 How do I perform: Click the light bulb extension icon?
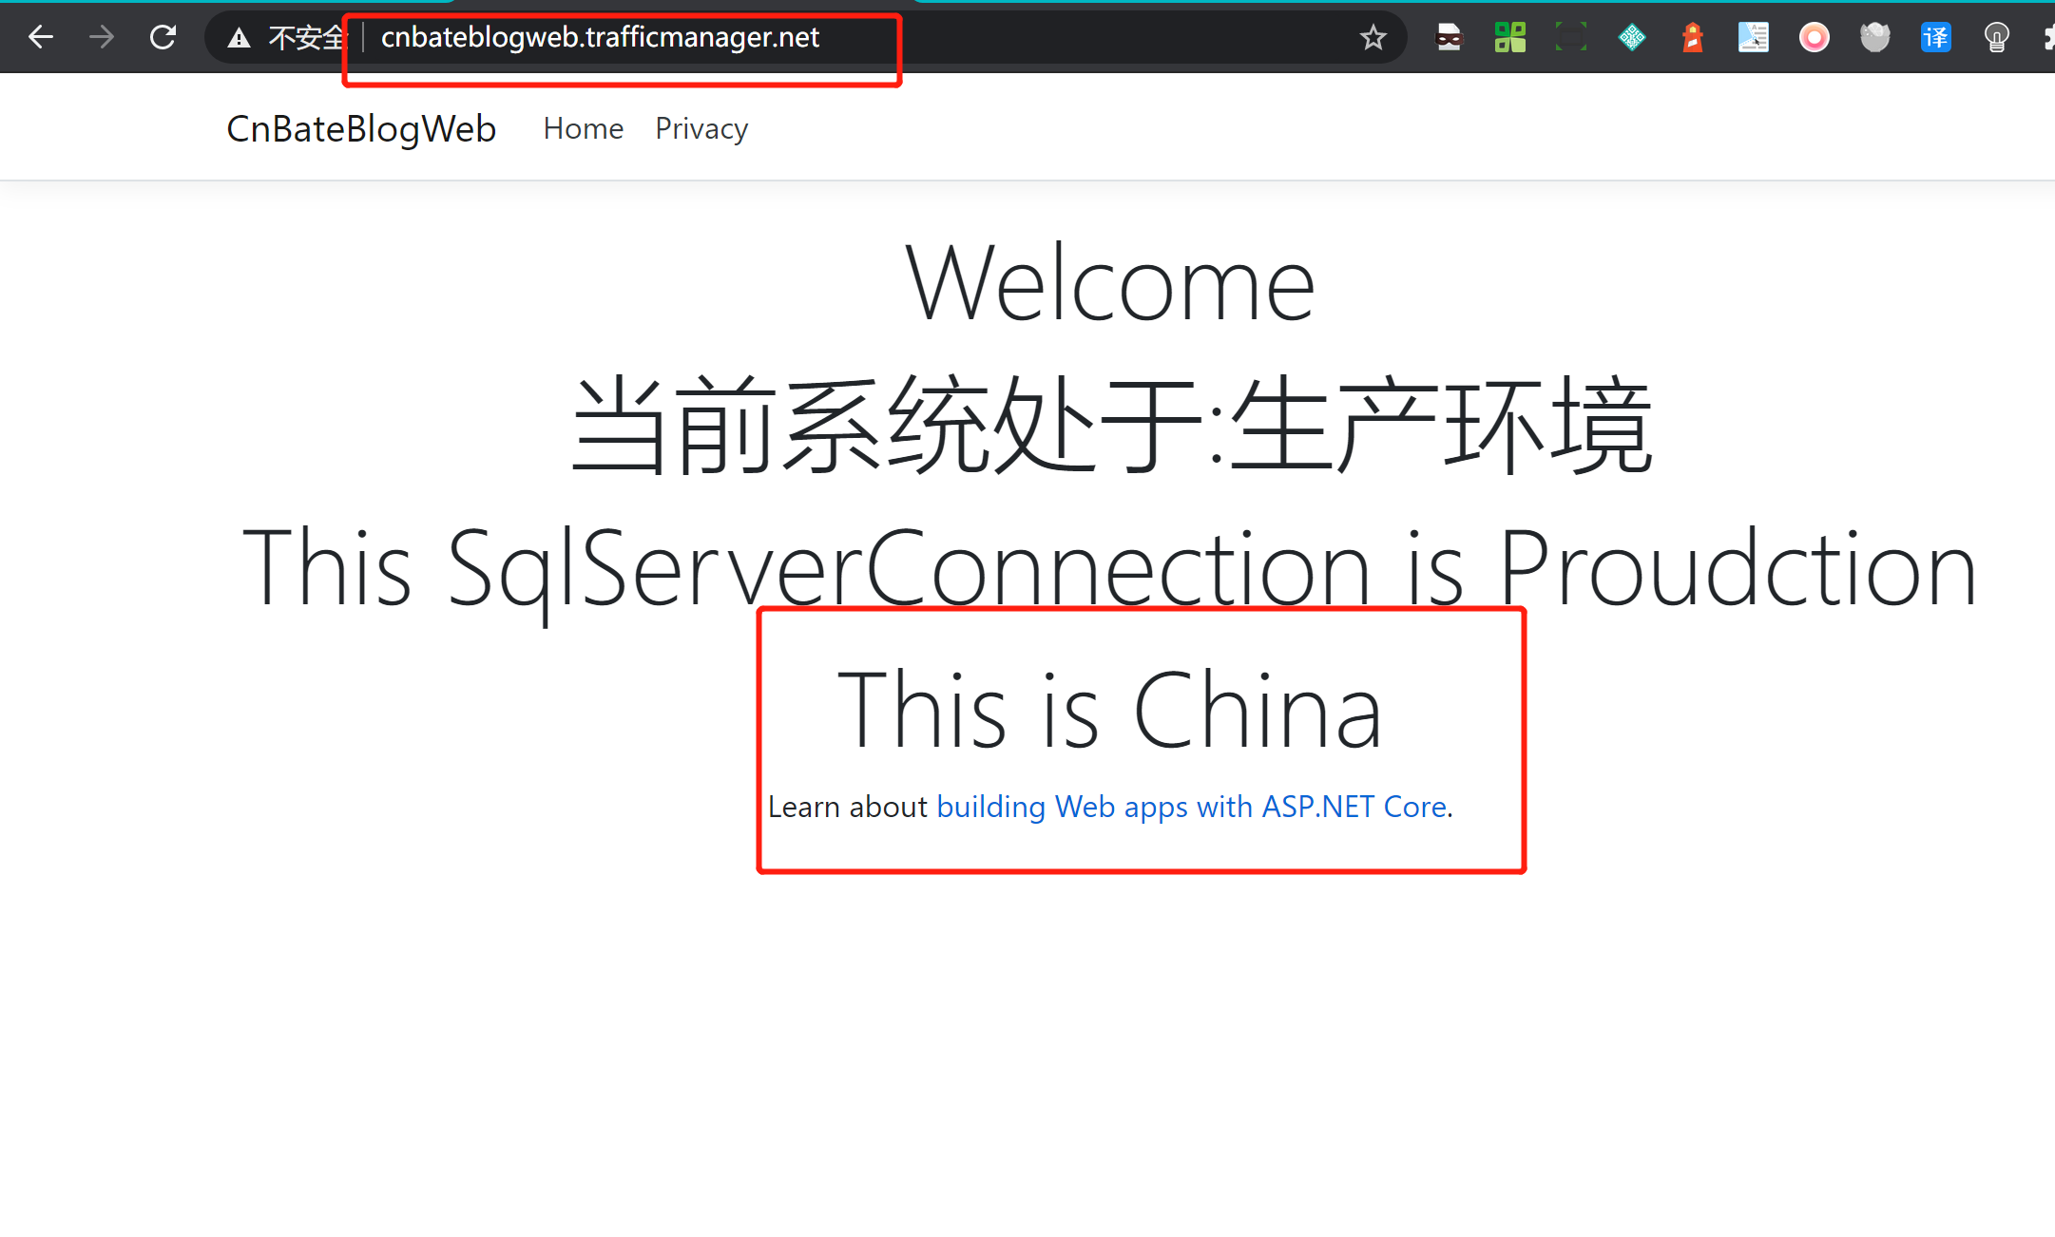(x=1996, y=37)
